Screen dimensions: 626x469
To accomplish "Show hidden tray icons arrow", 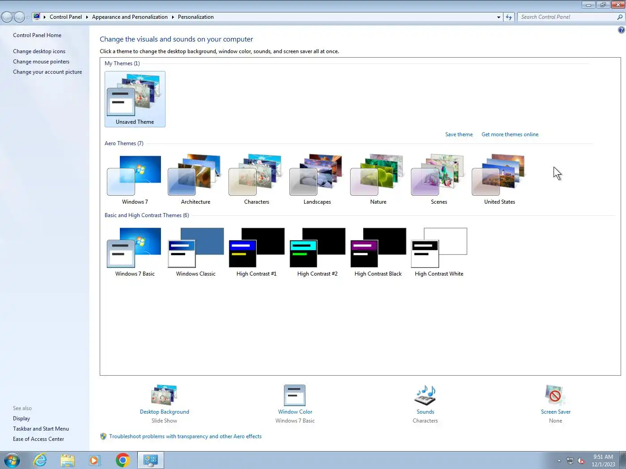I will point(559,461).
